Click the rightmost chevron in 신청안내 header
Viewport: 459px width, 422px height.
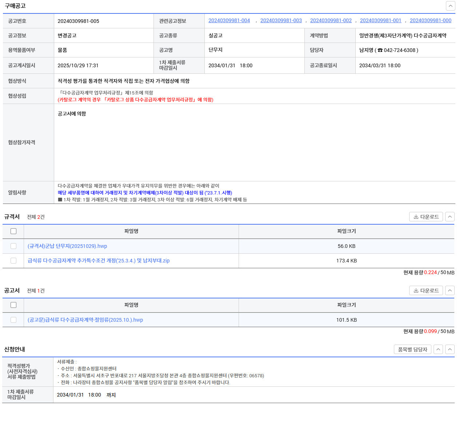(x=450, y=350)
